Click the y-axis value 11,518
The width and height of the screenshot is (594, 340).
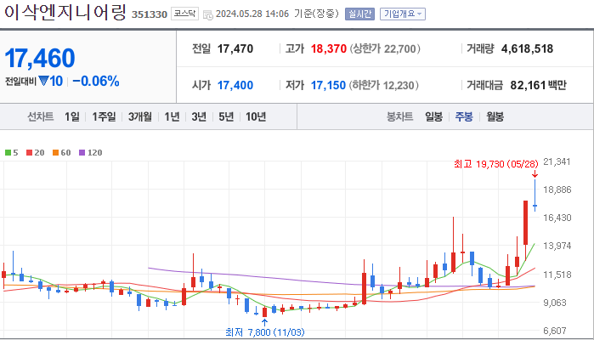[557, 275]
